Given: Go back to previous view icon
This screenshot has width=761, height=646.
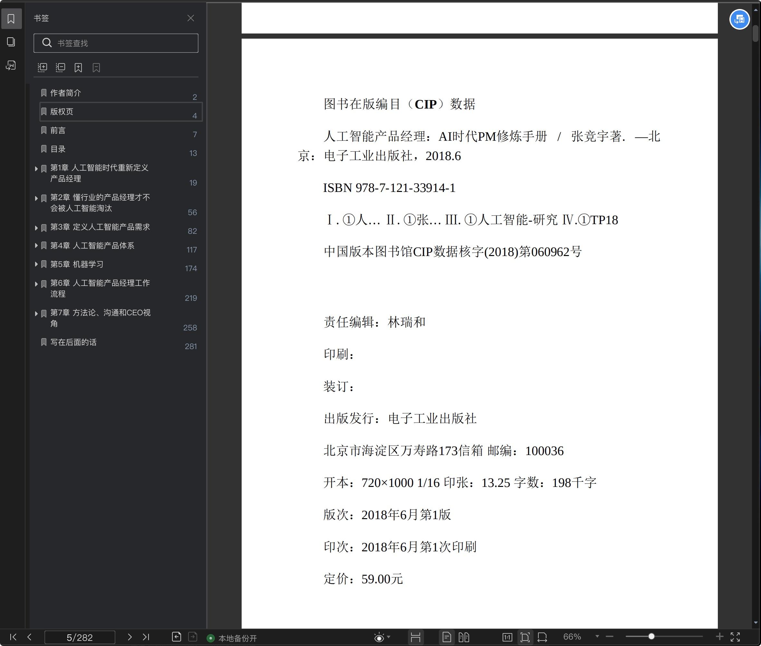Looking at the screenshot, I should point(177,637).
